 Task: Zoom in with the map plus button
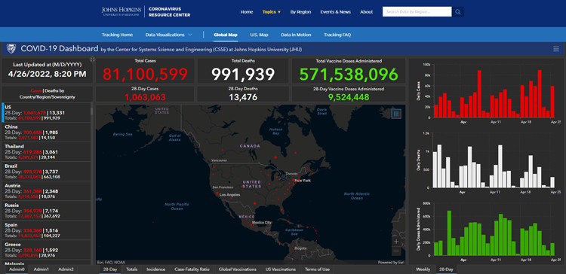396,241
